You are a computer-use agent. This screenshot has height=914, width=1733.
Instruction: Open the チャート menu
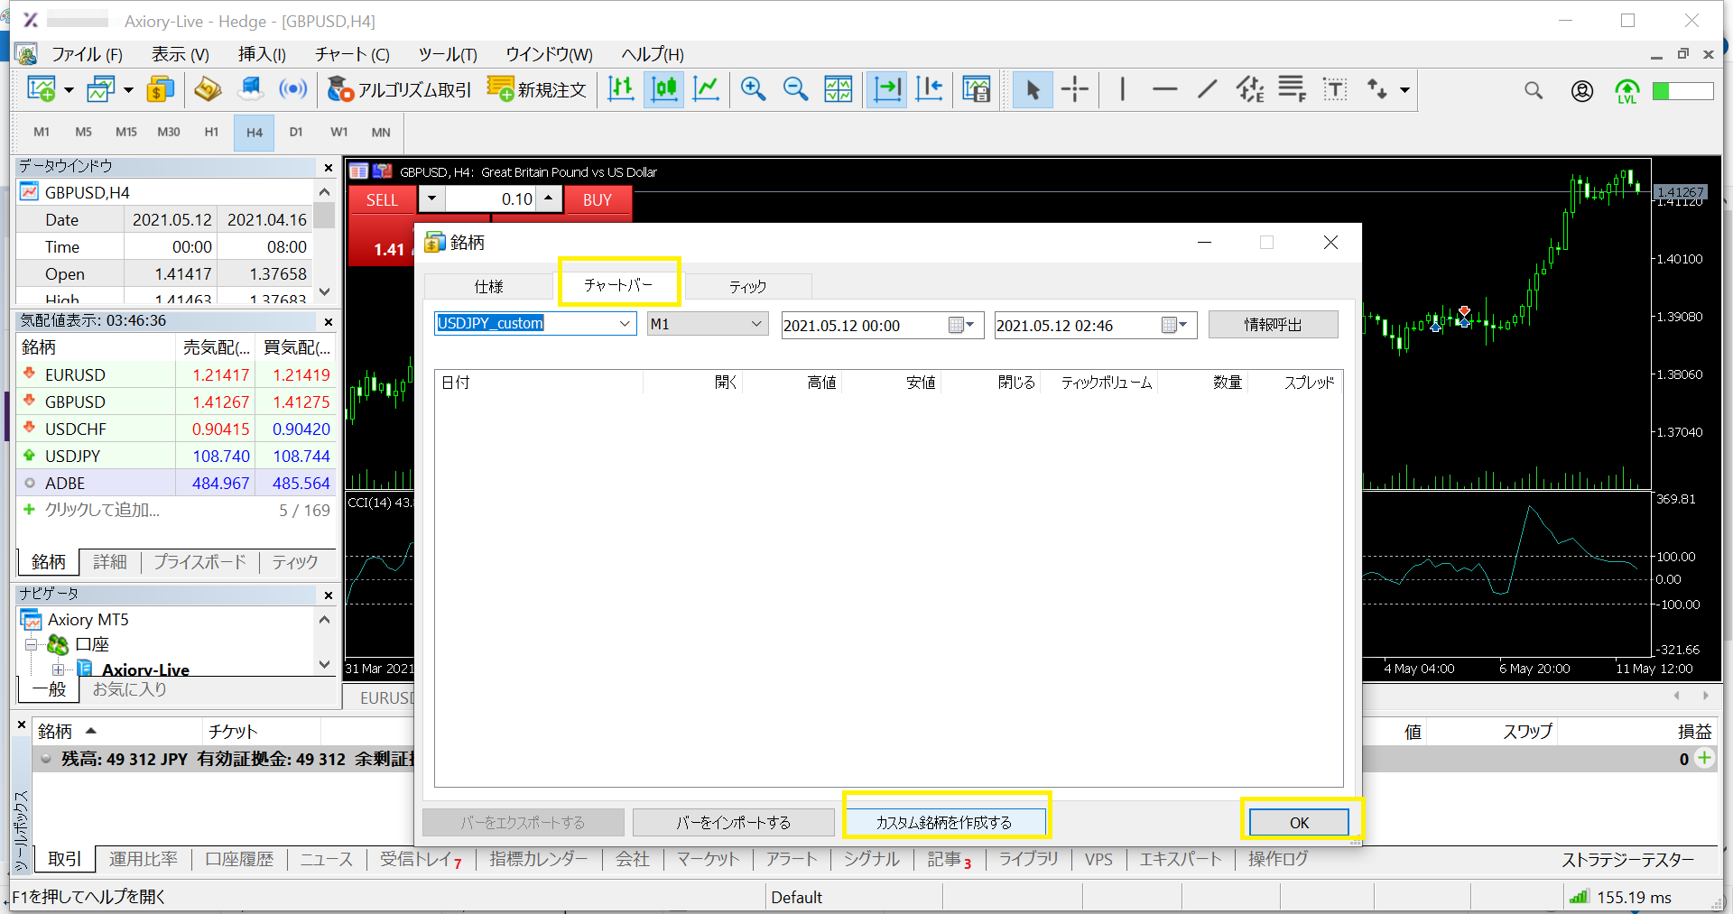[x=352, y=54]
